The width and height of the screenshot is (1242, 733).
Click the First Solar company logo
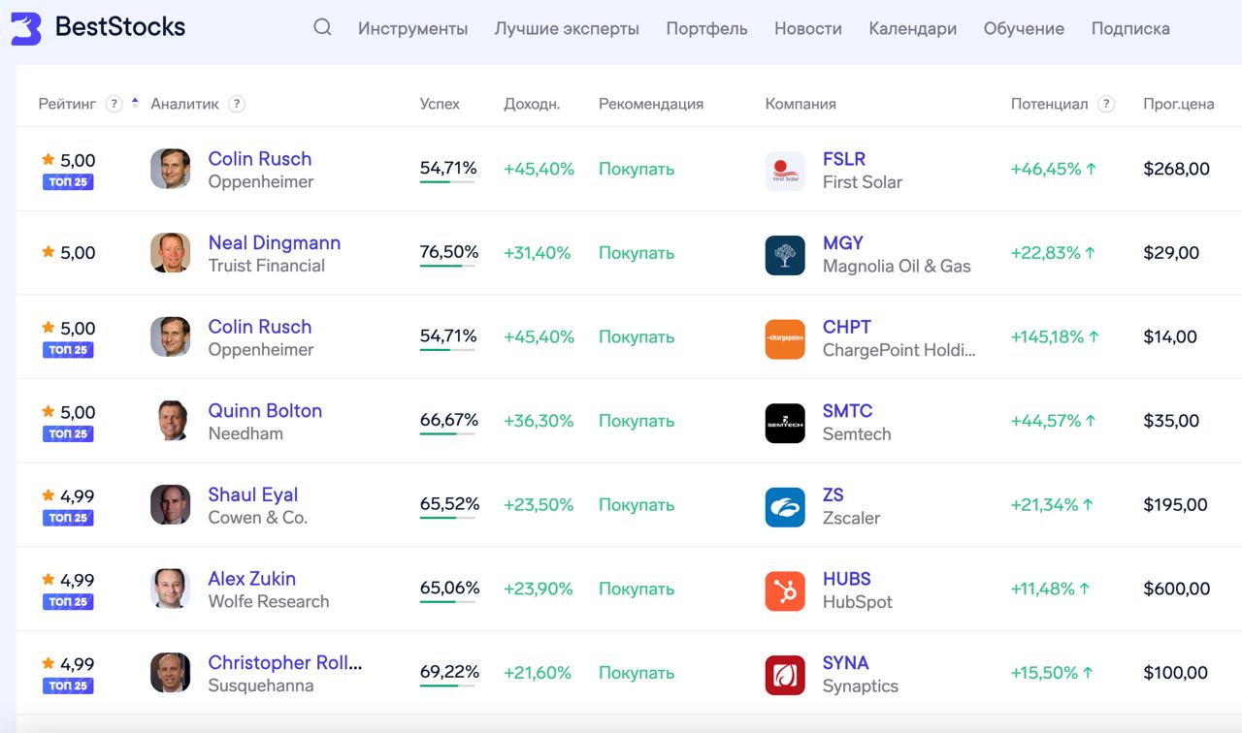784,171
